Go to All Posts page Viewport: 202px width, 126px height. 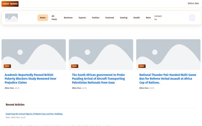click(x=54, y=18)
